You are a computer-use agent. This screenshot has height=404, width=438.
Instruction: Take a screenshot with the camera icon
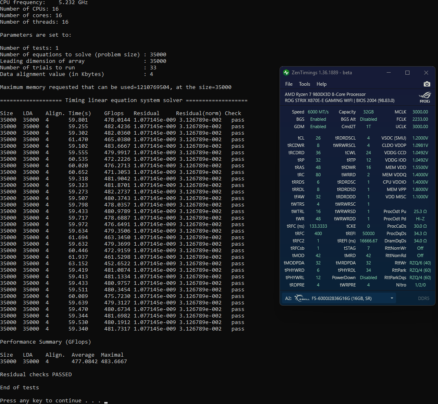[427, 84]
